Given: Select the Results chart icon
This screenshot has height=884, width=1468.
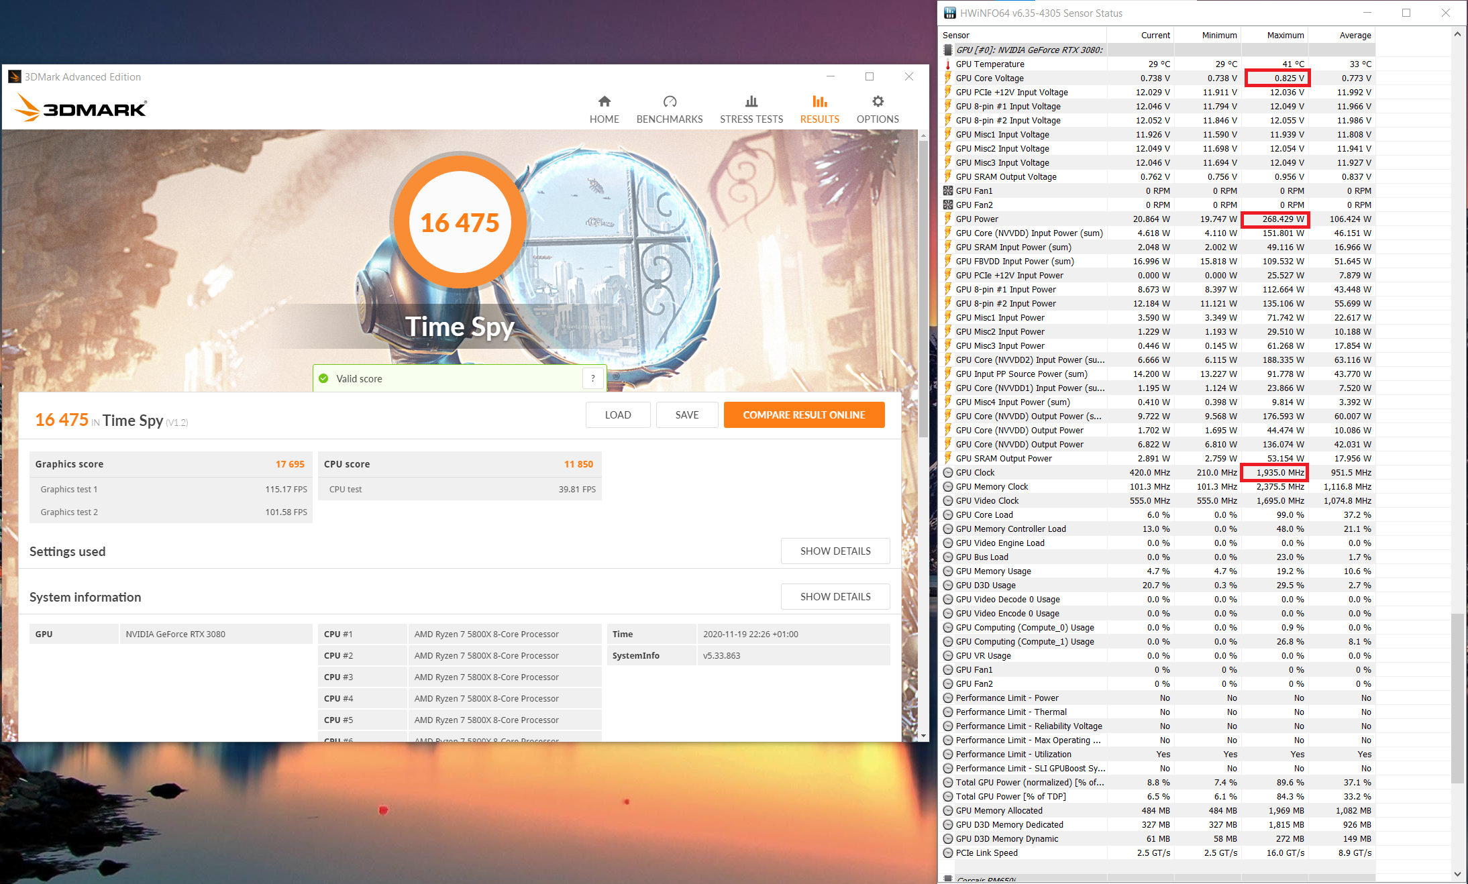Looking at the screenshot, I should click(819, 101).
